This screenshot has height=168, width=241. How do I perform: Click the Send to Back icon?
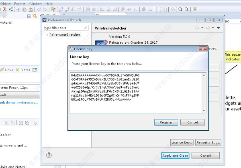pos(67,10)
